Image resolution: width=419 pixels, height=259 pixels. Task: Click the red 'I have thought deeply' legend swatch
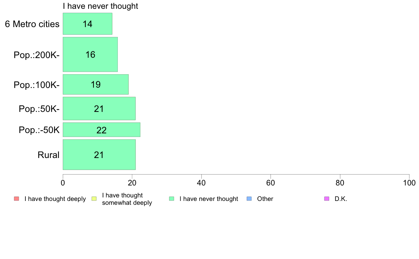pyautogui.click(x=17, y=199)
